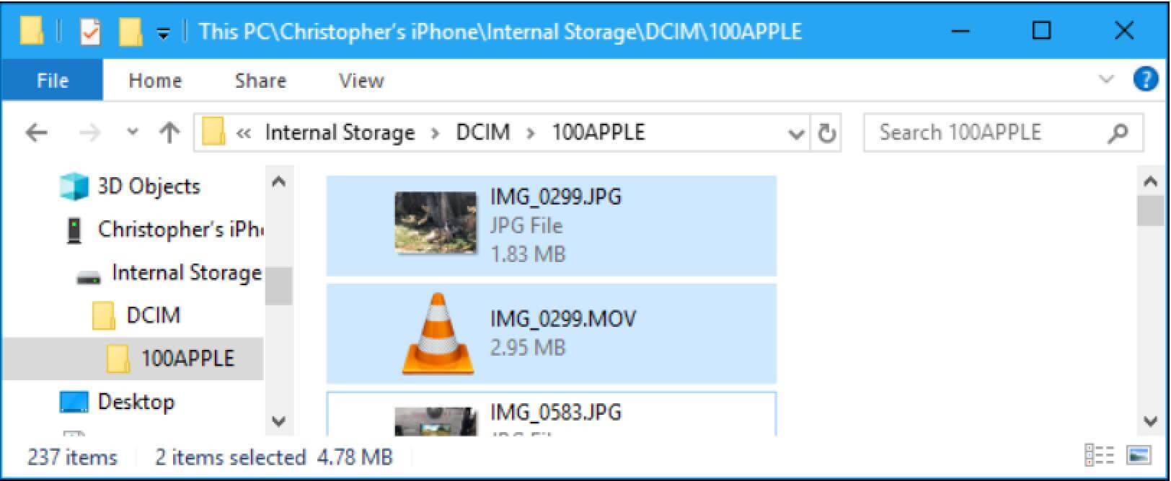Switch to details view layout icon
Screen dimensions: 1171x481
point(1100,456)
